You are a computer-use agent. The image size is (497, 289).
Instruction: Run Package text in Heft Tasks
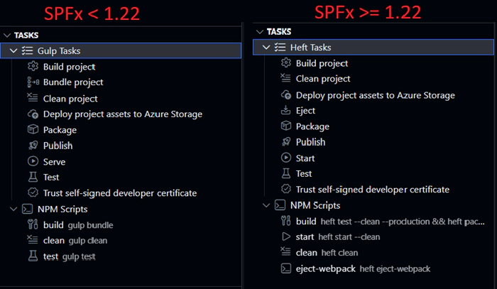(x=312, y=126)
